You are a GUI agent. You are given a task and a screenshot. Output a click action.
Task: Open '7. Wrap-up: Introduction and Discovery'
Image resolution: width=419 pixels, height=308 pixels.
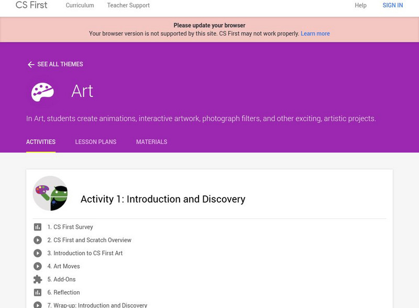coord(97,305)
